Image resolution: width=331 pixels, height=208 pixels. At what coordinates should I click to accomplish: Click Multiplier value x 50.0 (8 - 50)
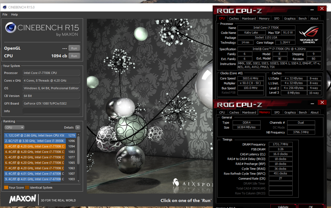(251, 83)
